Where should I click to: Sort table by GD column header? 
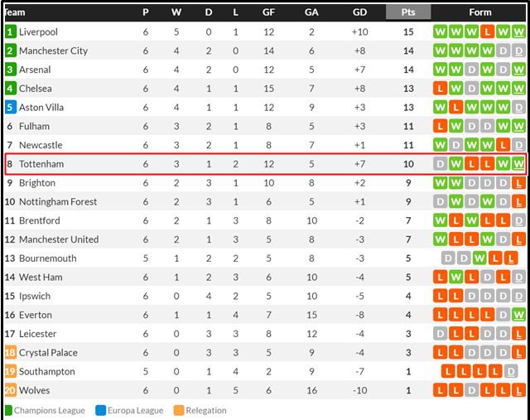(359, 12)
